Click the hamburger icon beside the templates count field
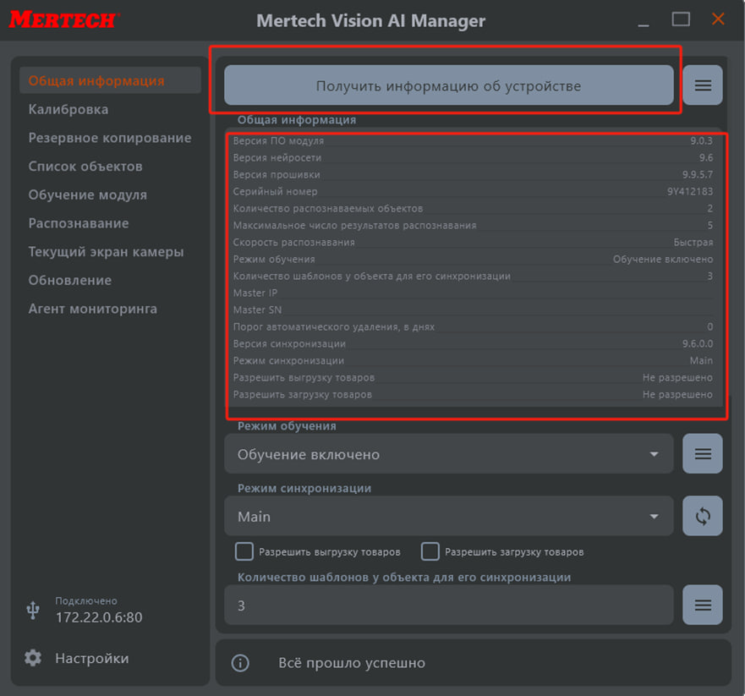This screenshot has width=745, height=696. click(702, 606)
